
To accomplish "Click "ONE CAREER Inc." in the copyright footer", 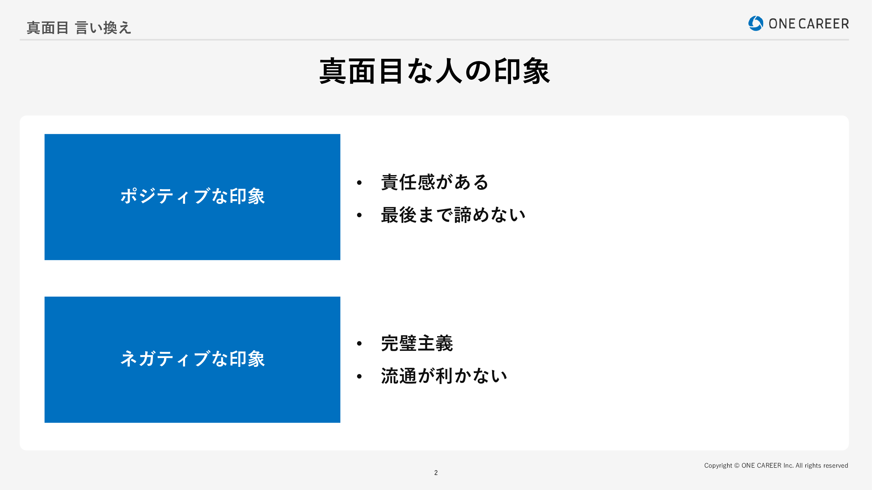I will click(x=767, y=465).
